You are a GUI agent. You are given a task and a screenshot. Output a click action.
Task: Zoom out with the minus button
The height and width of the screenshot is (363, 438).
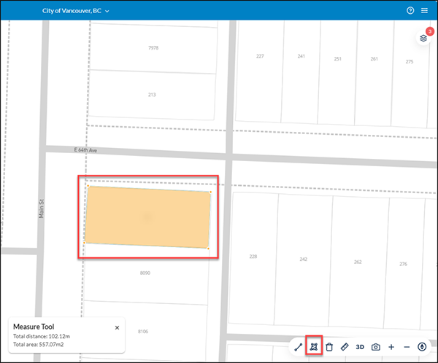pos(407,347)
